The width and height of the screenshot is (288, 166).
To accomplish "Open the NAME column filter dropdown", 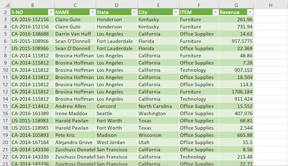I will [93, 12].
